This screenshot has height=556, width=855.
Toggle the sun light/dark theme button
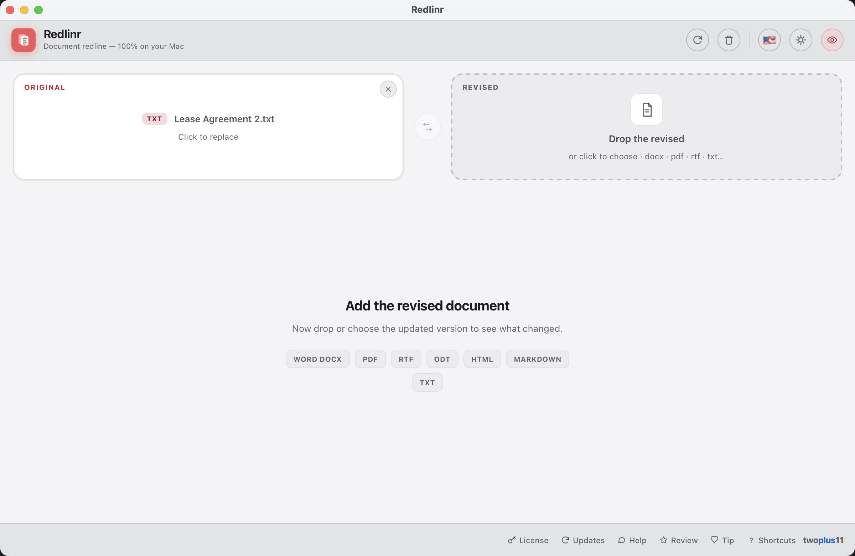point(801,40)
